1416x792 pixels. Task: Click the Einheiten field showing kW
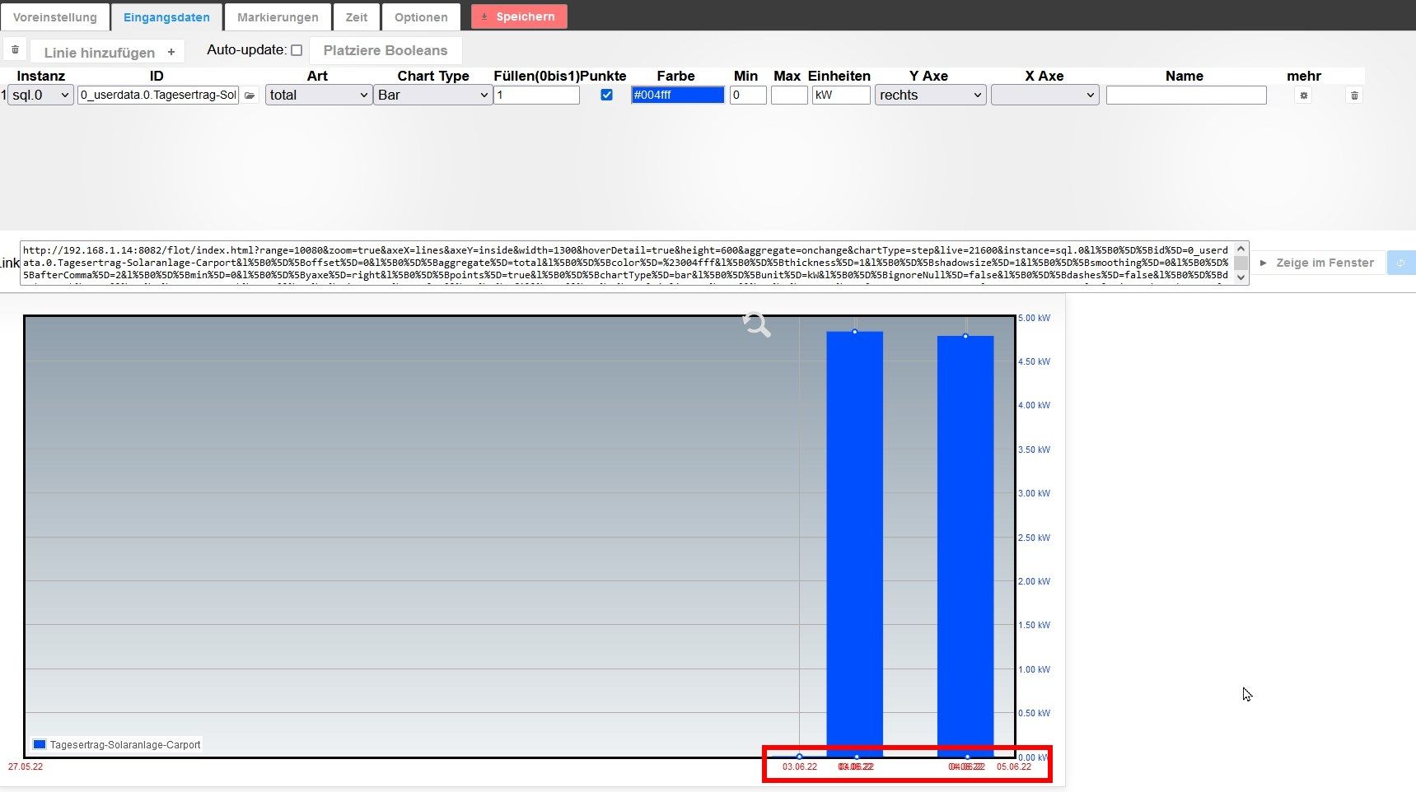841,95
